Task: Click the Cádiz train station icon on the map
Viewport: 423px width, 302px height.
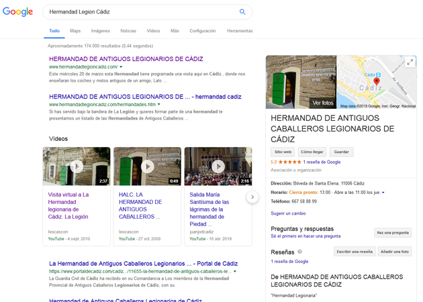Action: [x=378, y=74]
